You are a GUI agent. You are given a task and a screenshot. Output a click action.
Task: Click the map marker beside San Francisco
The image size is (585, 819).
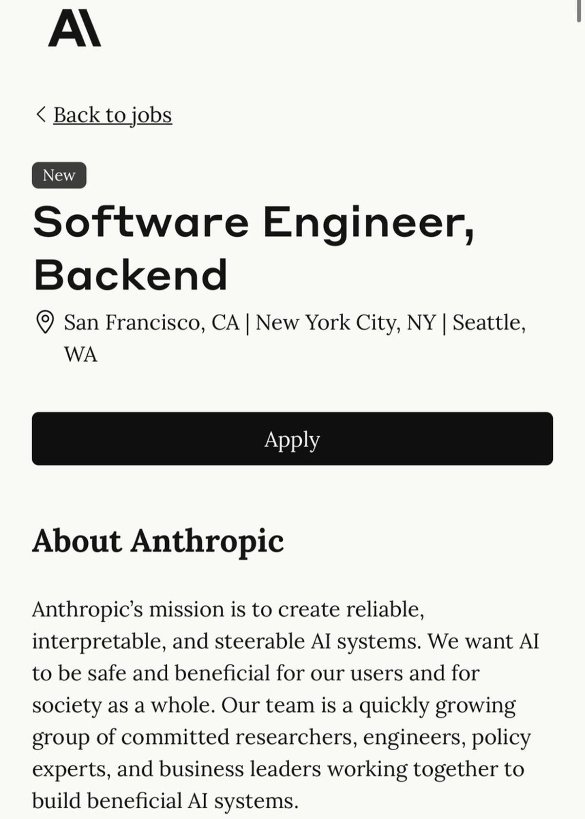pyautogui.click(x=45, y=321)
